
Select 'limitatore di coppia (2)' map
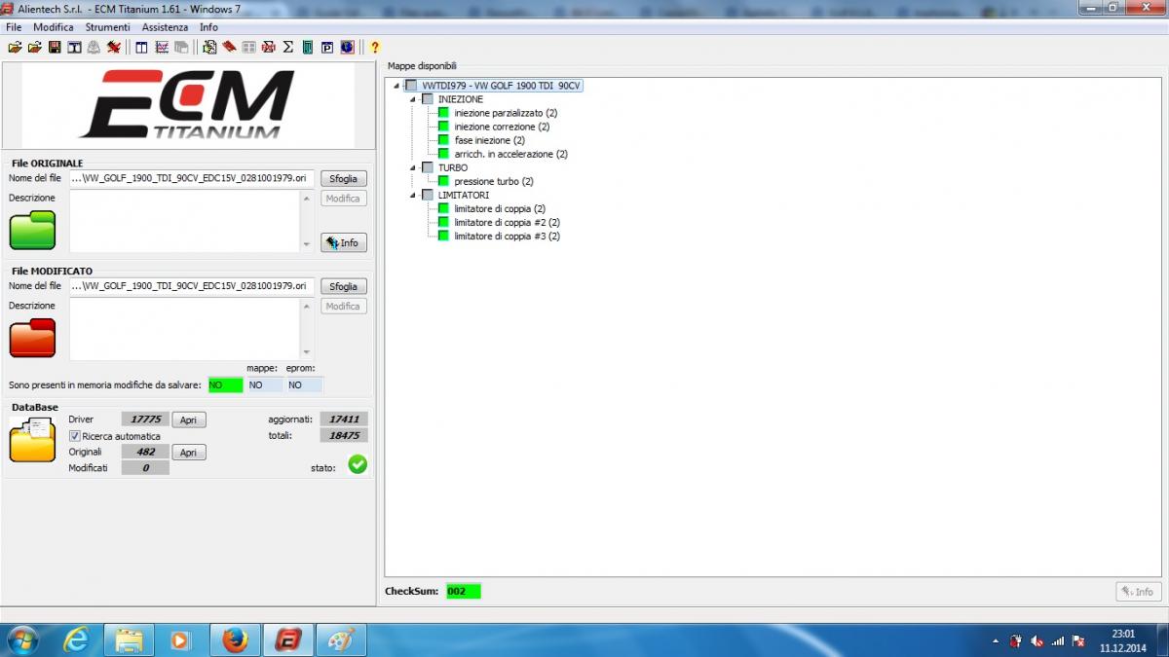(x=500, y=208)
